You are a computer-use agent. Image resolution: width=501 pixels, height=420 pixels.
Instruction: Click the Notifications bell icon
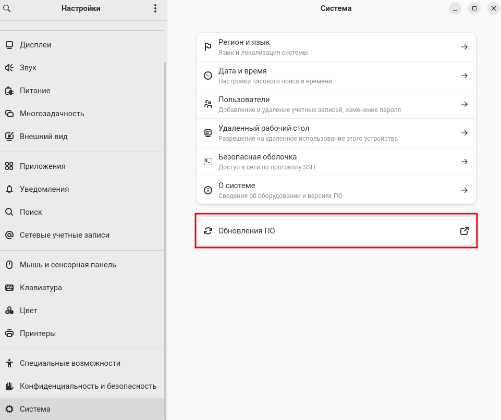pyautogui.click(x=9, y=189)
